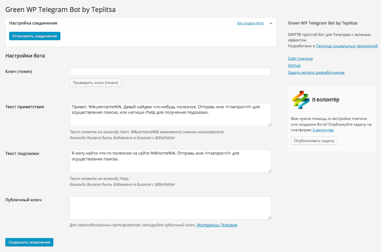Focus the Ключ (токен) input field
Viewport: 381px width, 252px height.
170,72
